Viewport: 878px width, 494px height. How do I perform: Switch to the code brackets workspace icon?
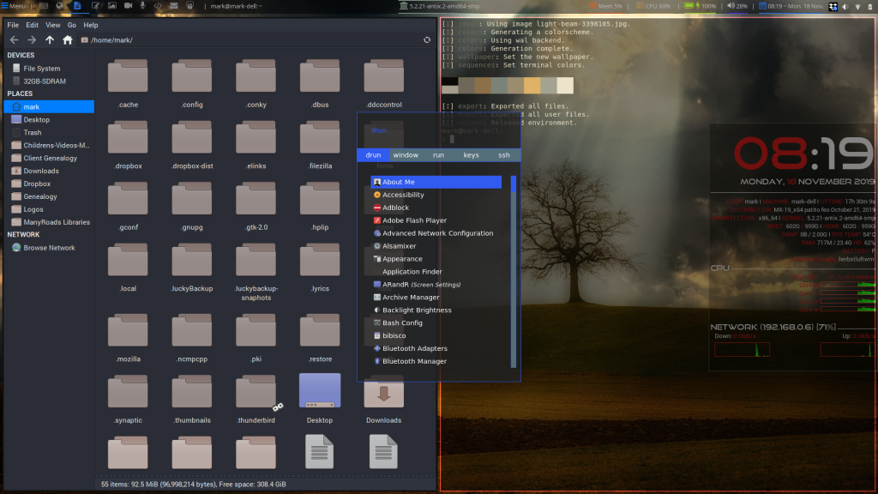click(158, 6)
